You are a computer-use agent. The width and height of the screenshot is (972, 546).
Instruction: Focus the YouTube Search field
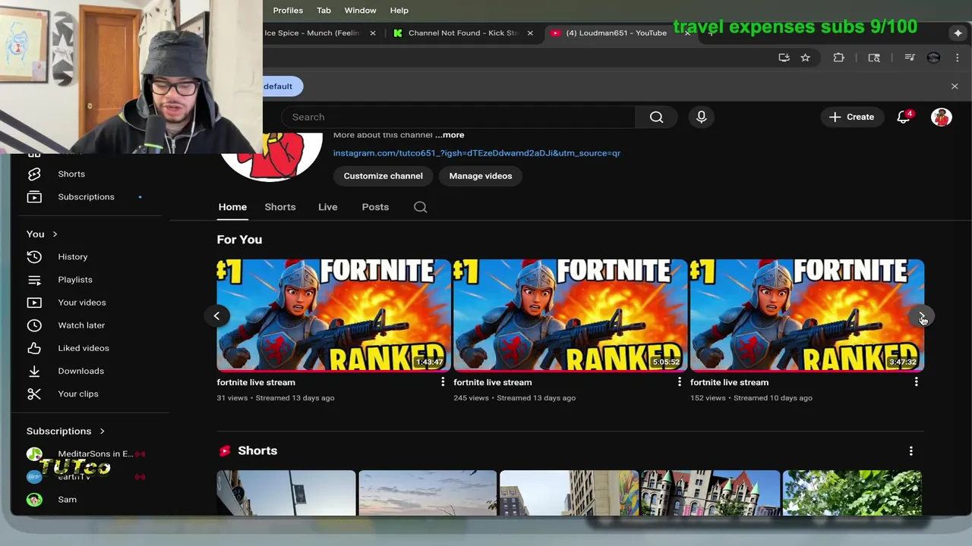(x=458, y=117)
